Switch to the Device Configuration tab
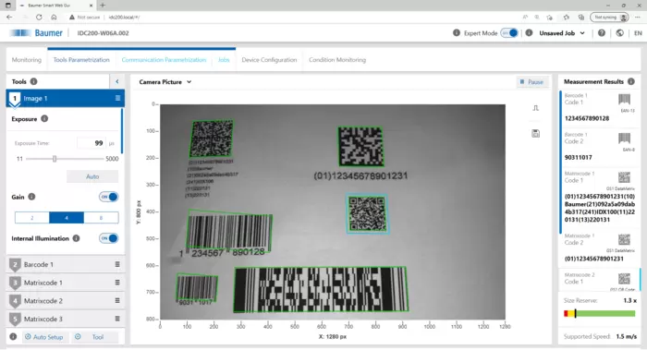Screen dimensions: 647x350 [269, 60]
